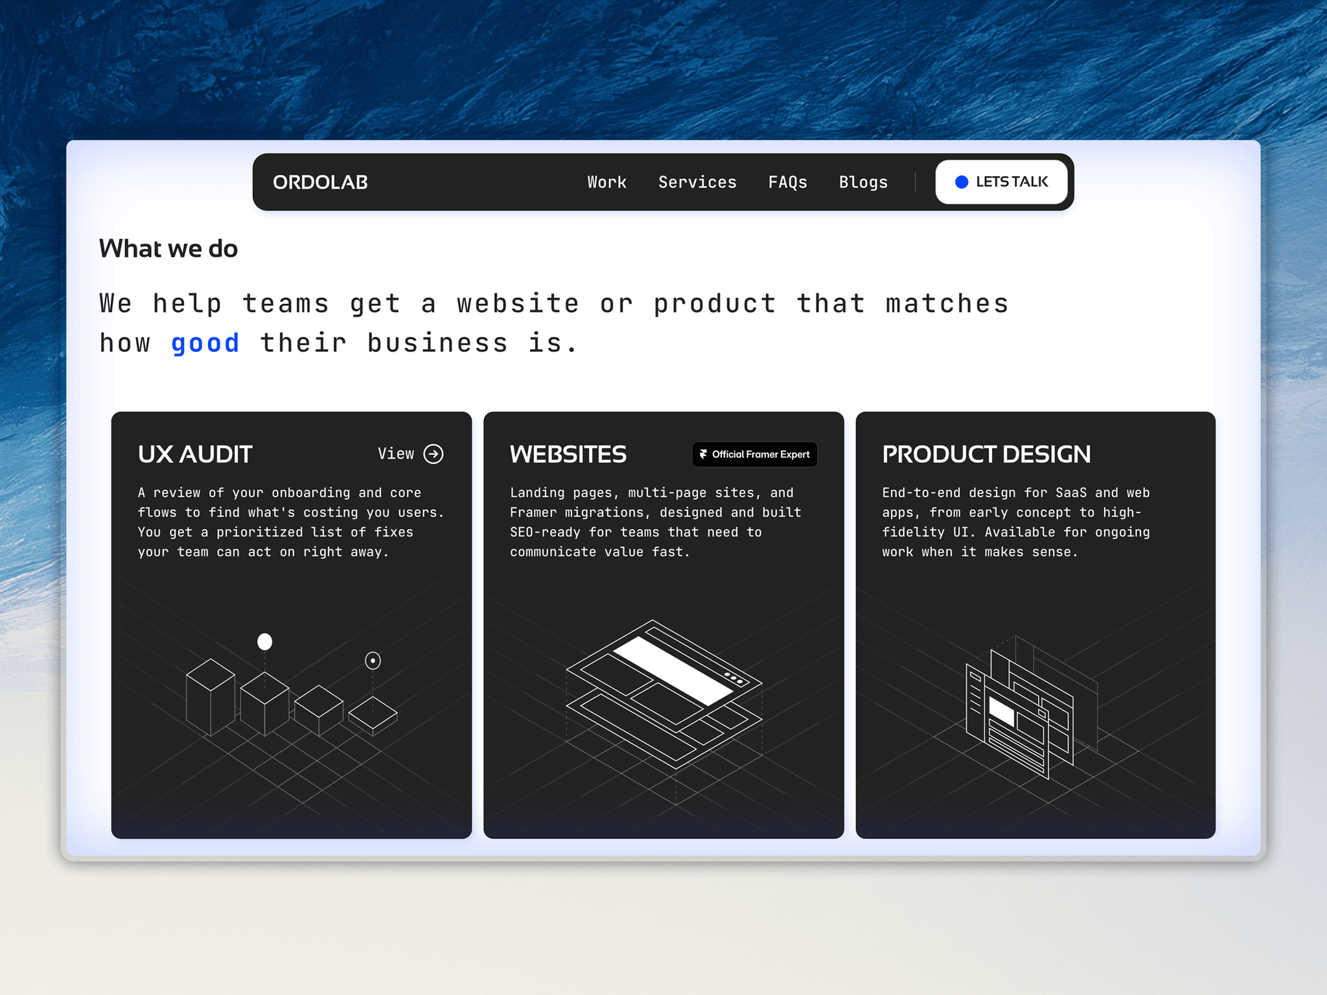1327x995 pixels.
Task: Go to the Services section
Action: click(697, 182)
